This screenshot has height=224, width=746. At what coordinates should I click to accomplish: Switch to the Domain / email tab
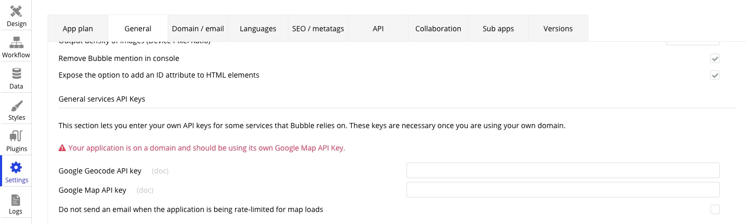(198, 29)
